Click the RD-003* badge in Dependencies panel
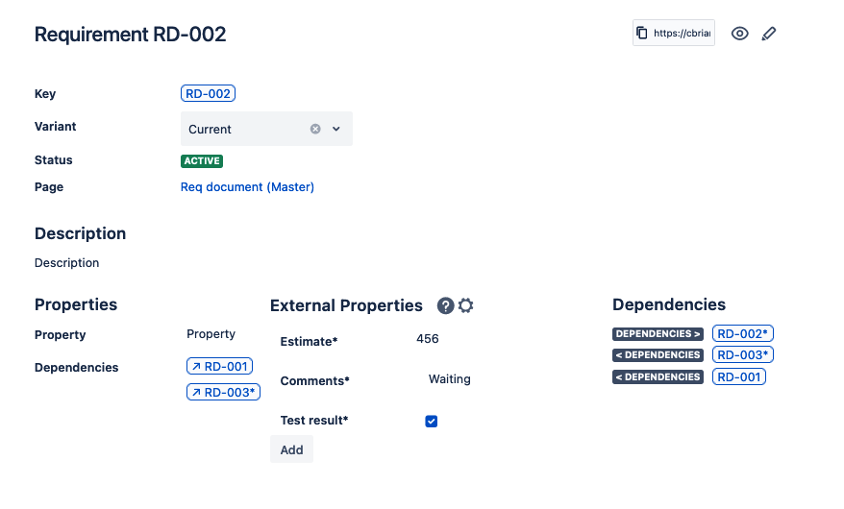Screen dimensions: 844x509 point(743,355)
